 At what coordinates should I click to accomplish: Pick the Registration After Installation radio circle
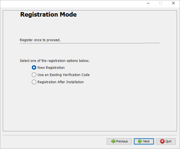coord(34,82)
